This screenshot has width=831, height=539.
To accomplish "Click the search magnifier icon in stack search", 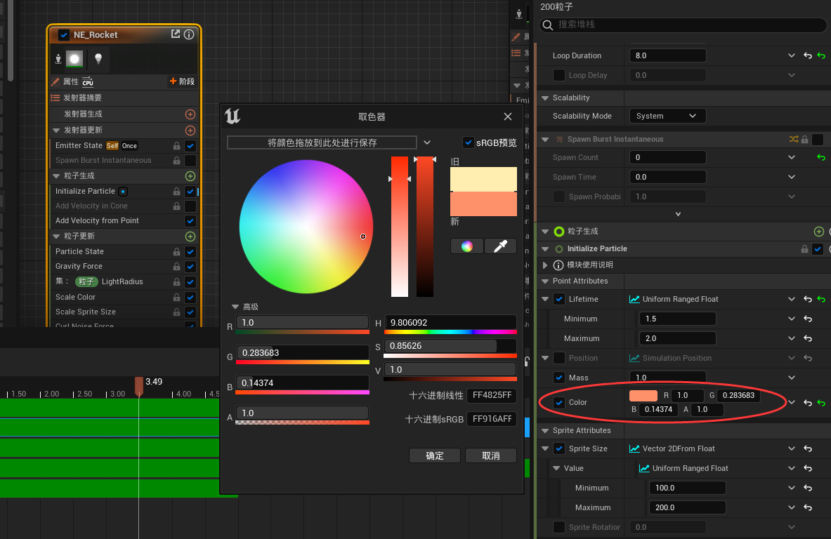I will (548, 25).
